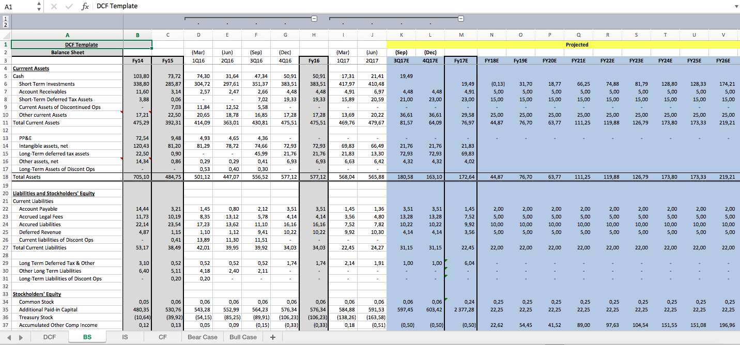This screenshot has height=345, width=740.
Task: Select cell with value 174,21
Action: coord(723,84)
